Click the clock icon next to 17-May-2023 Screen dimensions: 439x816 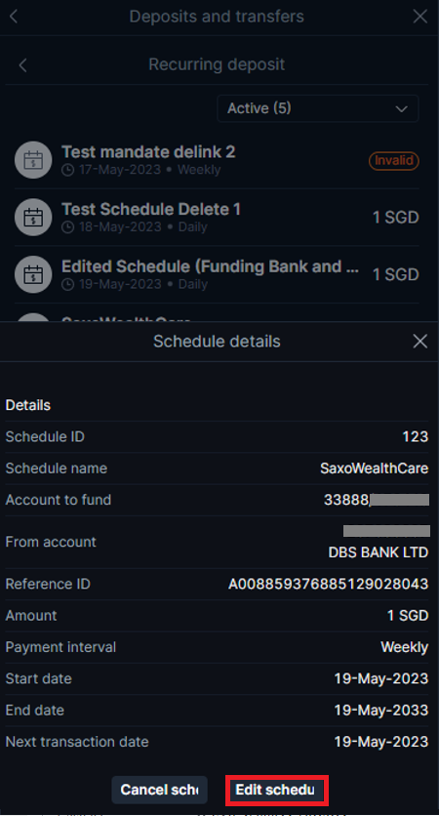[x=67, y=170]
